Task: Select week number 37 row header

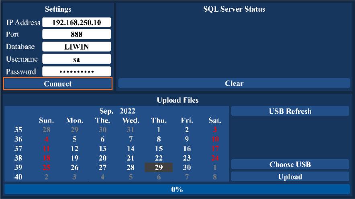Action: click(x=18, y=149)
